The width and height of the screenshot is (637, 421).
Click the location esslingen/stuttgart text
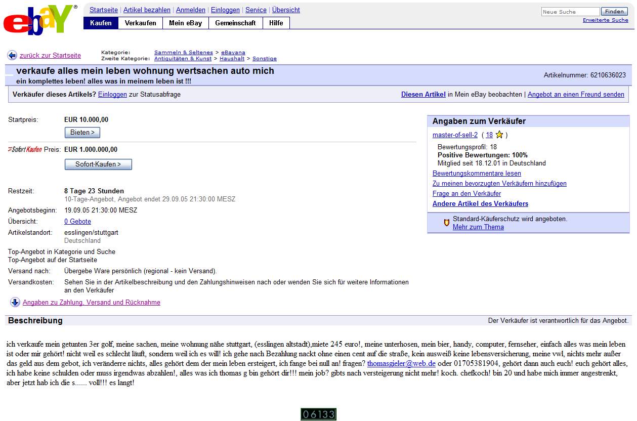tap(91, 233)
